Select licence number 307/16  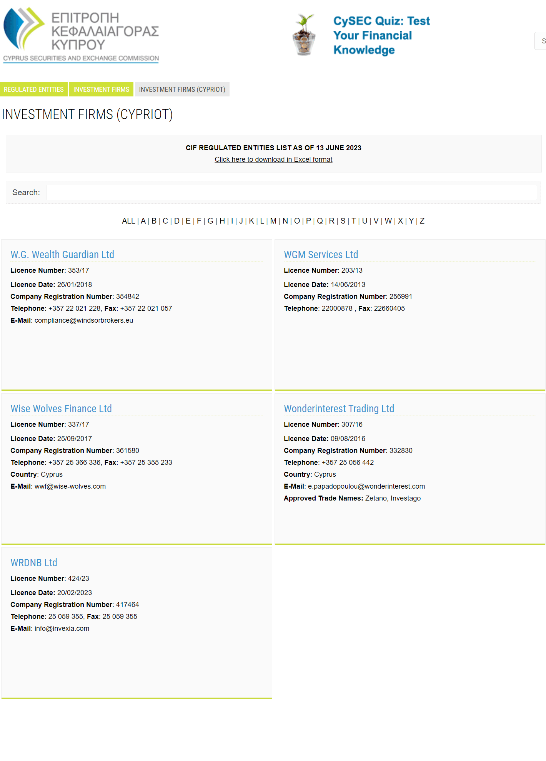[352, 424]
